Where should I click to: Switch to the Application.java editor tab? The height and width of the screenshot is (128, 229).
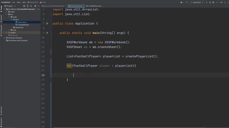(x=76, y=6)
